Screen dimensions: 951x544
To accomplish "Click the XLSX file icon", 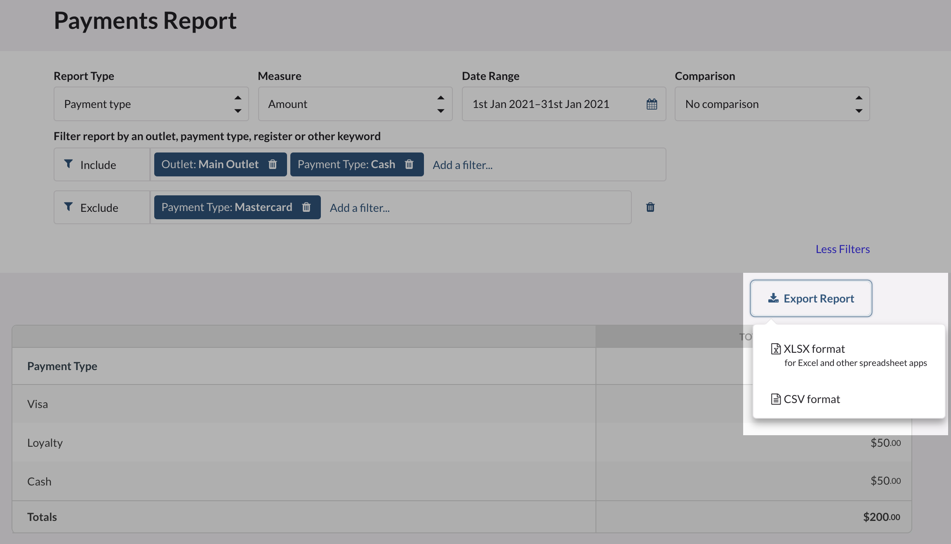I will tap(776, 349).
